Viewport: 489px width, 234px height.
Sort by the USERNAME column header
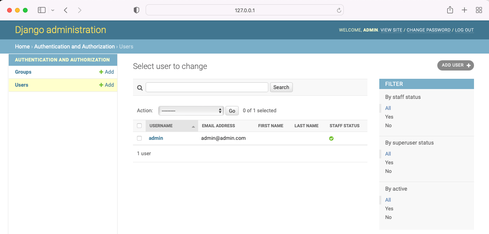click(161, 126)
